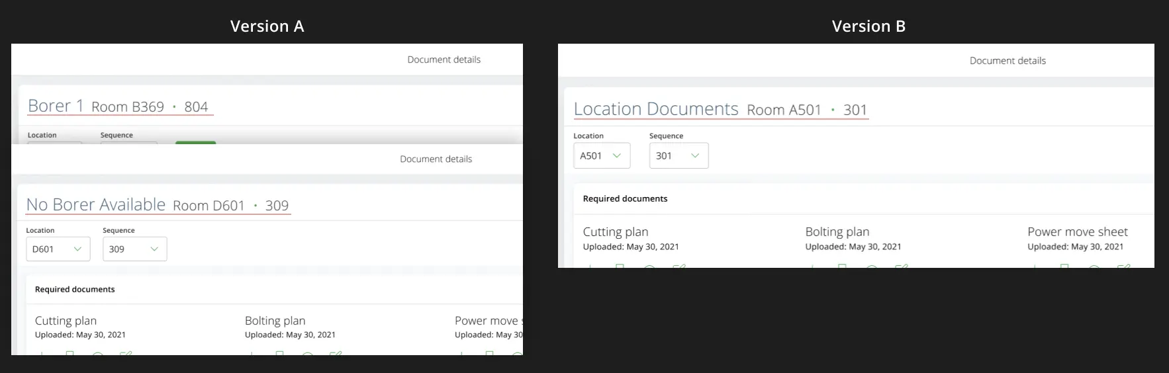Click edit icon under Version B Cutting plan
The width and height of the screenshot is (1169, 373).
tap(678, 266)
